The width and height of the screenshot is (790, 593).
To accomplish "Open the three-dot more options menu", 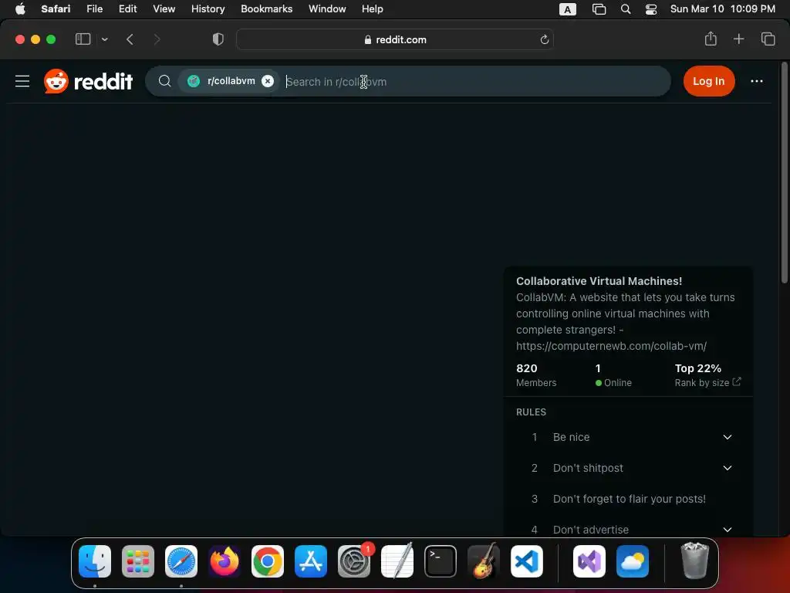I will point(756,81).
